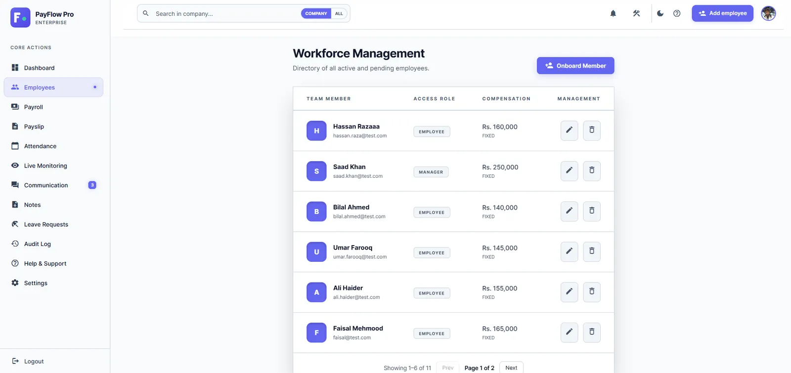Edit Umar Farooq's record
Viewport: 791px width, 373px height.
569,251
